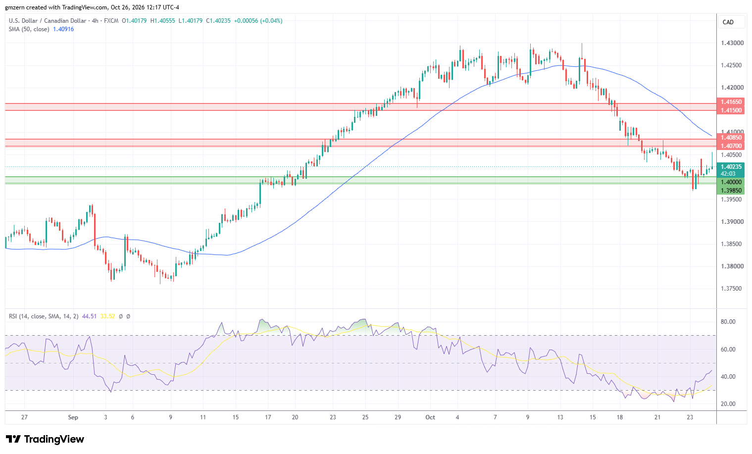Click the 1.42500 price axis label
Screen dimensions: 752x454
(732, 65)
